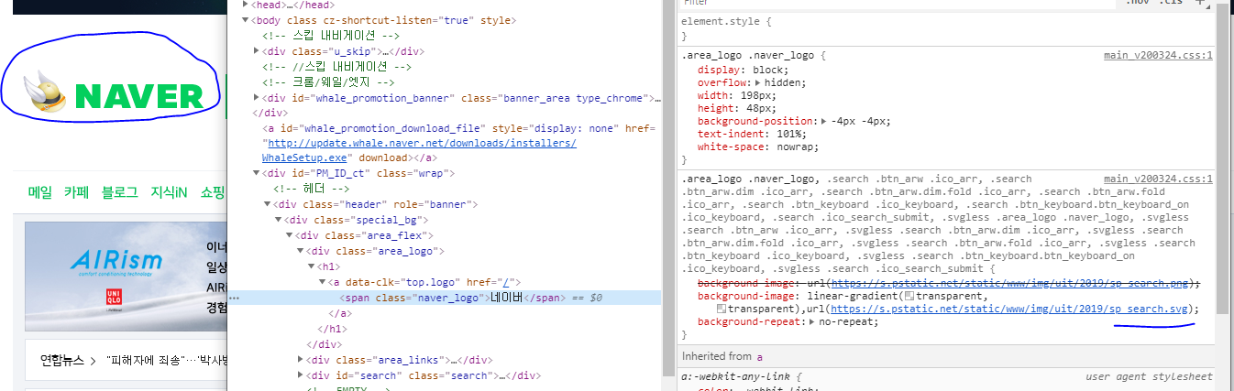Collapse the div id PM_ID_ct wrap node
Image resolution: width=1234 pixels, height=391 pixels.
257,173
